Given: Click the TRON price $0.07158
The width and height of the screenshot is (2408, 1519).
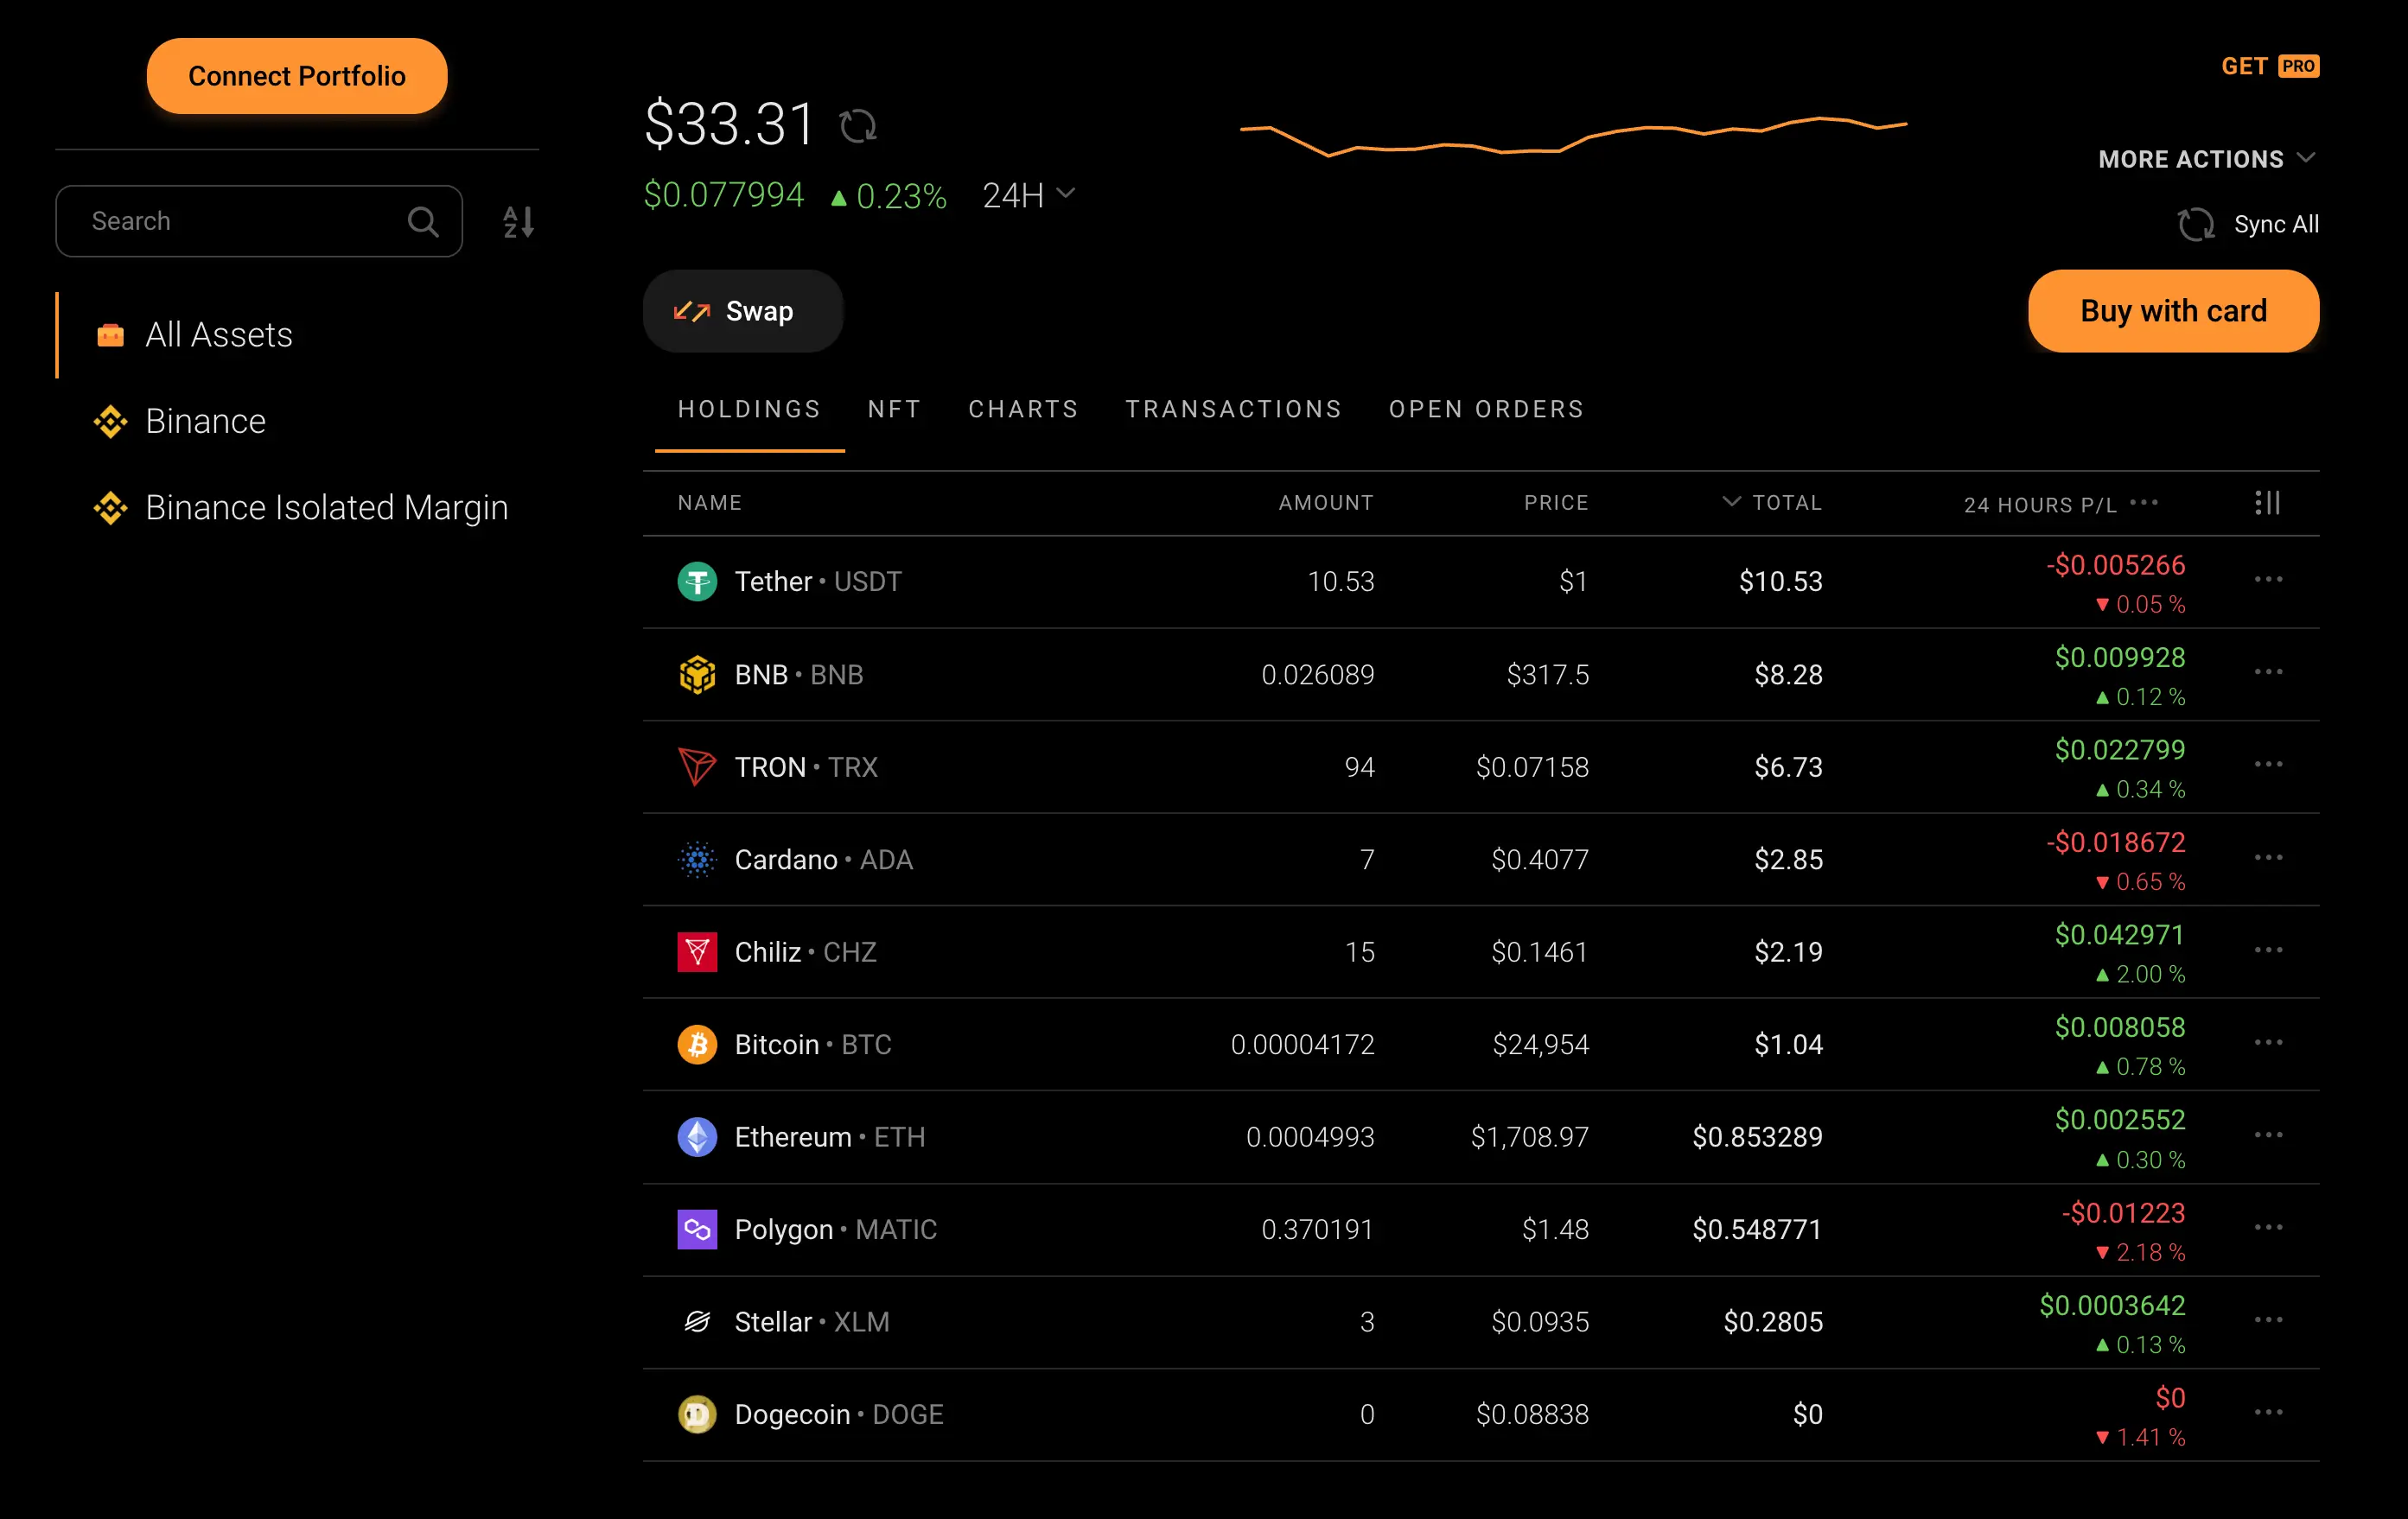Looking at the screenshot, I should click(x=1532, y=767).
